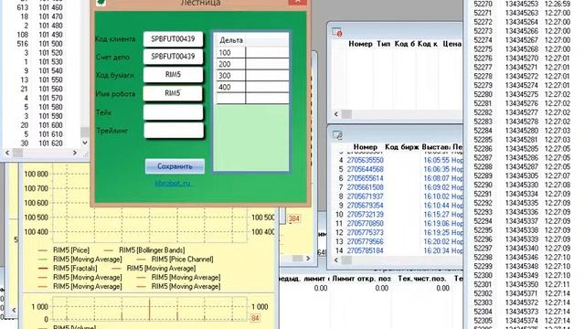Select the Дельта cell with value 100
The height and width of the screenshot is (329, 585).
[x=231, y=53]
